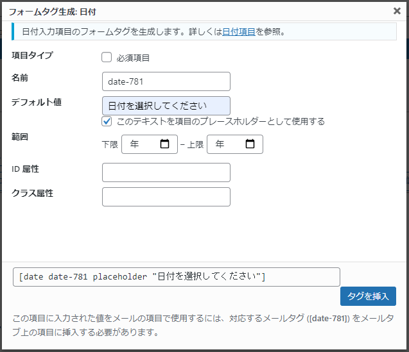
Task: Close the form tag generator dialog
Action: (397, 11)
